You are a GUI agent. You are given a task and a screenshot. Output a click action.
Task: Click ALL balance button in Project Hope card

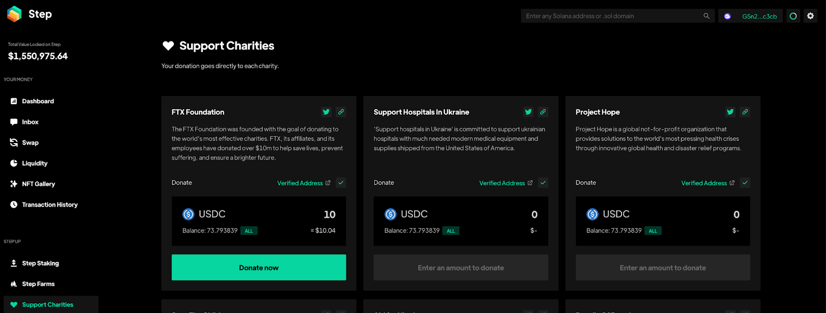tap(653, 231)
